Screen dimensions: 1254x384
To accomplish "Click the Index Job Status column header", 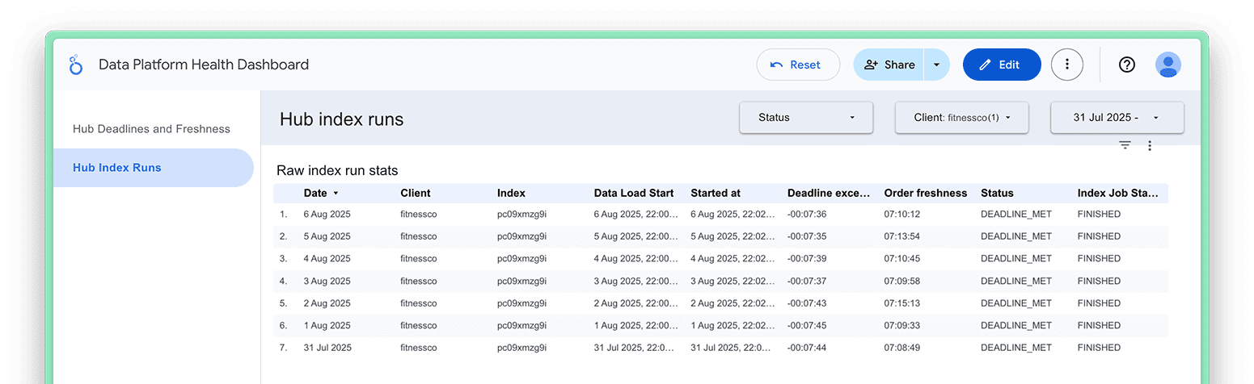I will (1118, 193).
